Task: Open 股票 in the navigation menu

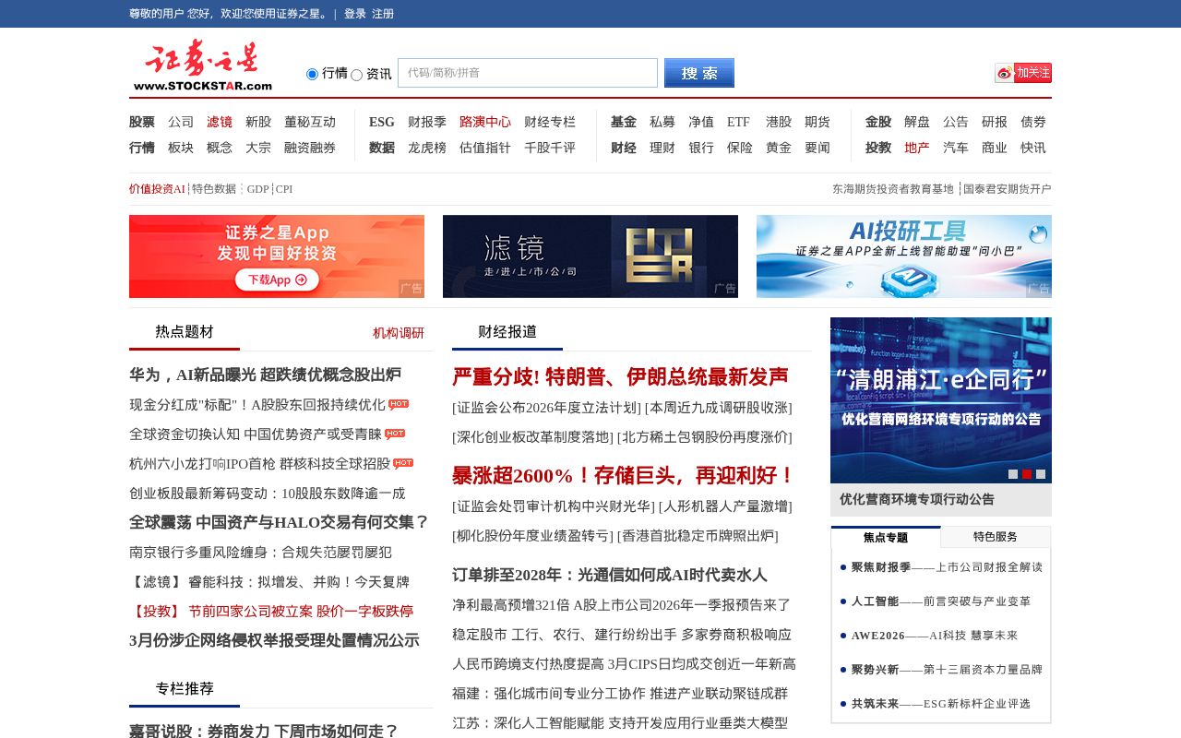Action: coord(142,122)
